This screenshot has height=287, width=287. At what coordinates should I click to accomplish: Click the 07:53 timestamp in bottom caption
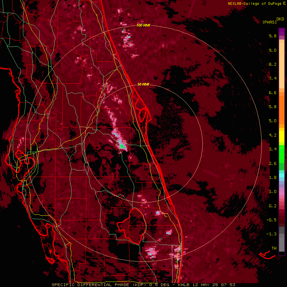tap(229, 285)
